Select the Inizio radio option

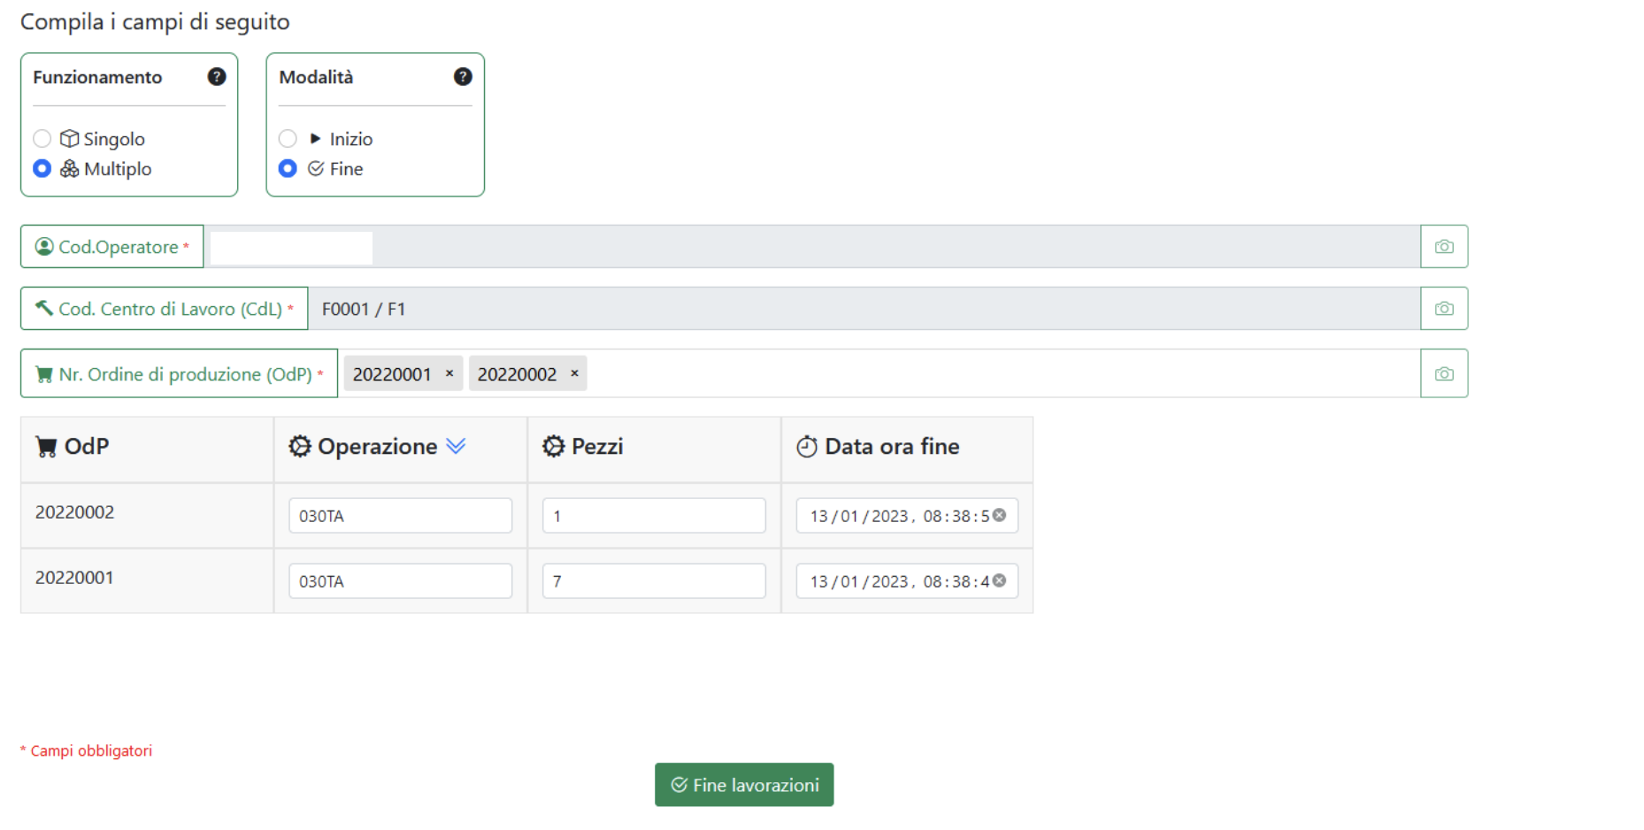(288, 139)
